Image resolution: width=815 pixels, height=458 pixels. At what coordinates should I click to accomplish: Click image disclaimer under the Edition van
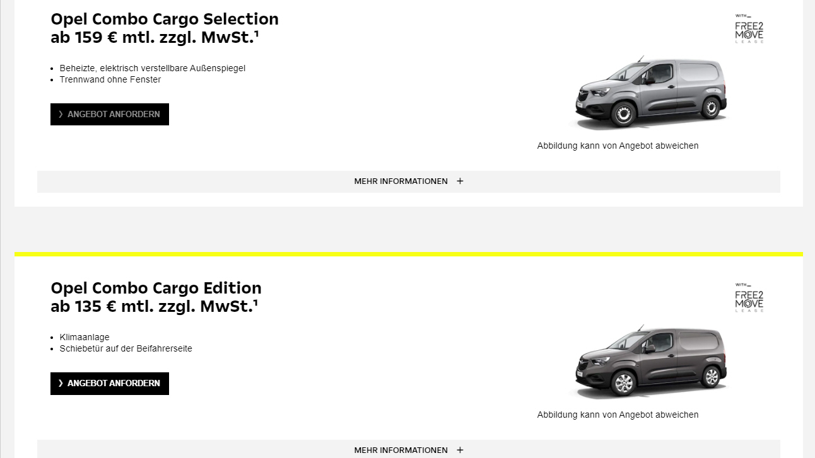[618, 415]
